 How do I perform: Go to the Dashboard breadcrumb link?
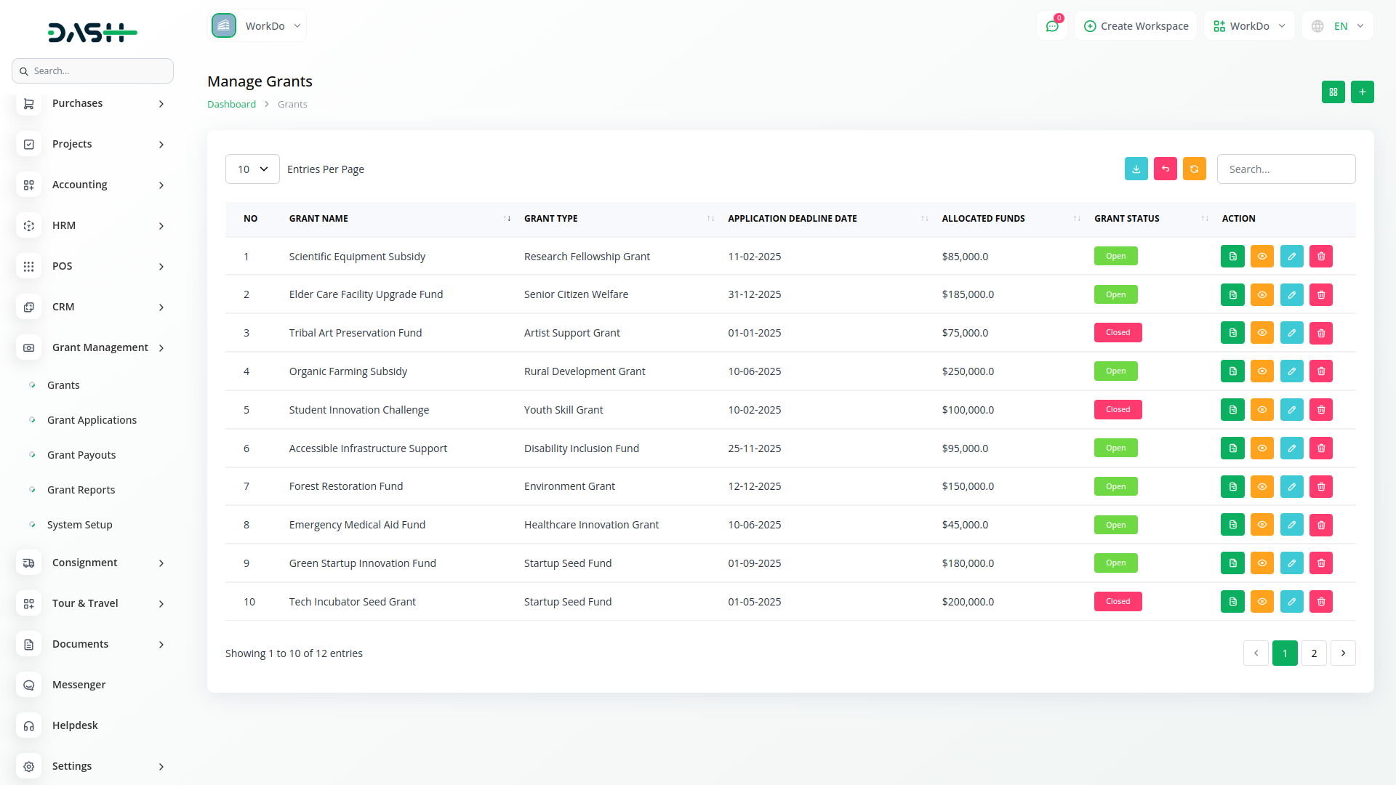click(x=231, y=104)
